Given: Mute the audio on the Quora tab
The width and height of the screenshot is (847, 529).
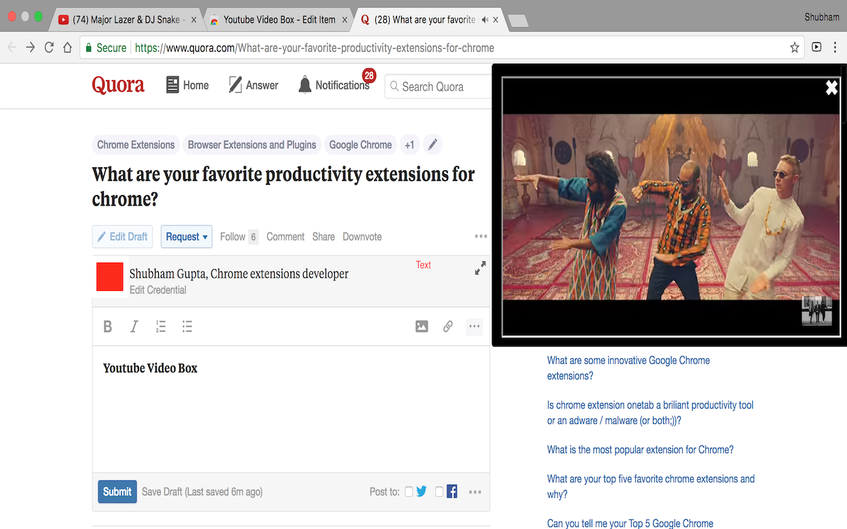Looking at the screenshot, I should pos(485,20).
